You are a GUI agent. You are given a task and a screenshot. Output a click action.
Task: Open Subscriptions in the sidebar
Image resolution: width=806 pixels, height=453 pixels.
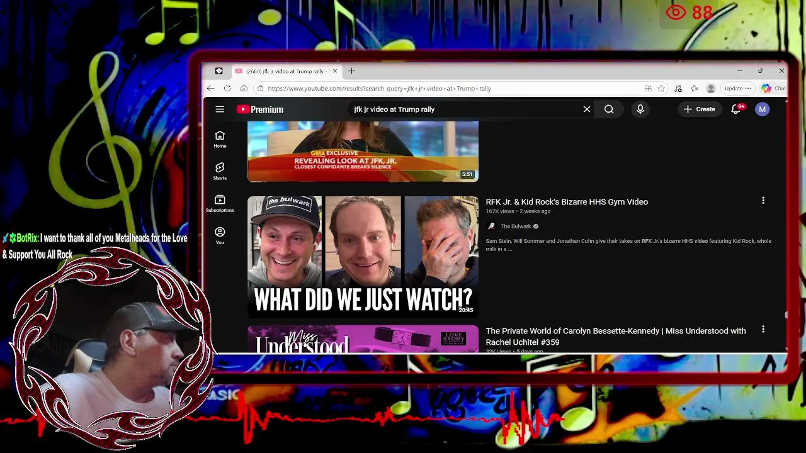220,203
